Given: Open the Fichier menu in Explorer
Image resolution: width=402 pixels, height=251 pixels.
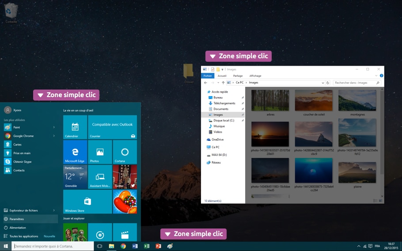Looking at the screenshot, I should pyautogui.click(x=208, y=76).
